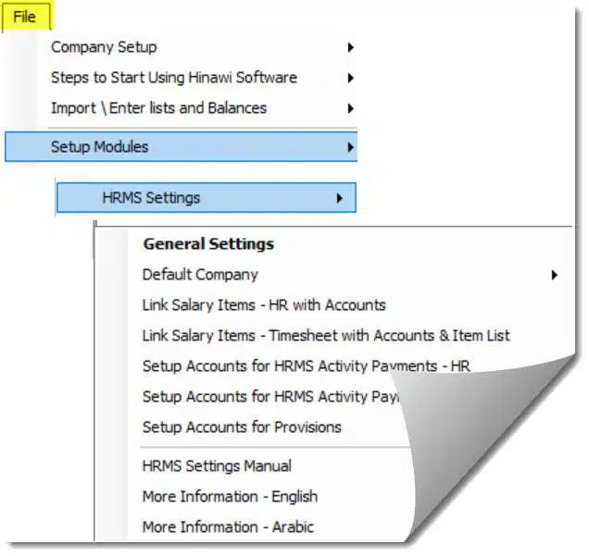Open the HRMS Settings submenu
Viewport: 589px width, 556px height.
207,198
